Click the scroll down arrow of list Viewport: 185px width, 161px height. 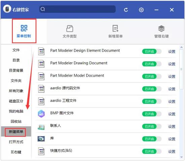181,157
